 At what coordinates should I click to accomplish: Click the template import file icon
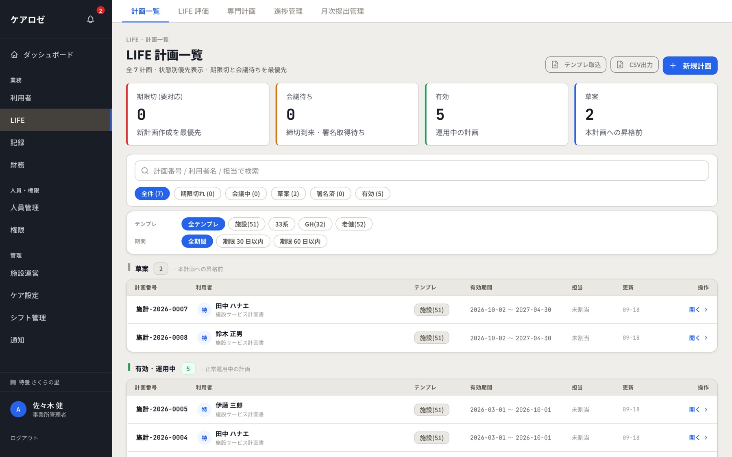pos(555,65)
